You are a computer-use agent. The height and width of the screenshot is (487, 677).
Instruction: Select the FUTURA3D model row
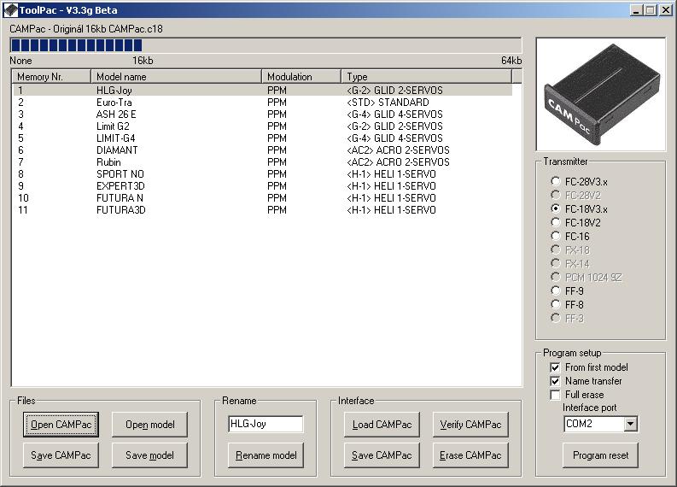262,210
